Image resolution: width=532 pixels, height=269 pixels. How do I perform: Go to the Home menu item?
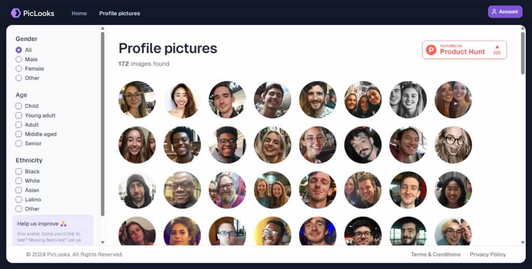pos(79,14)
